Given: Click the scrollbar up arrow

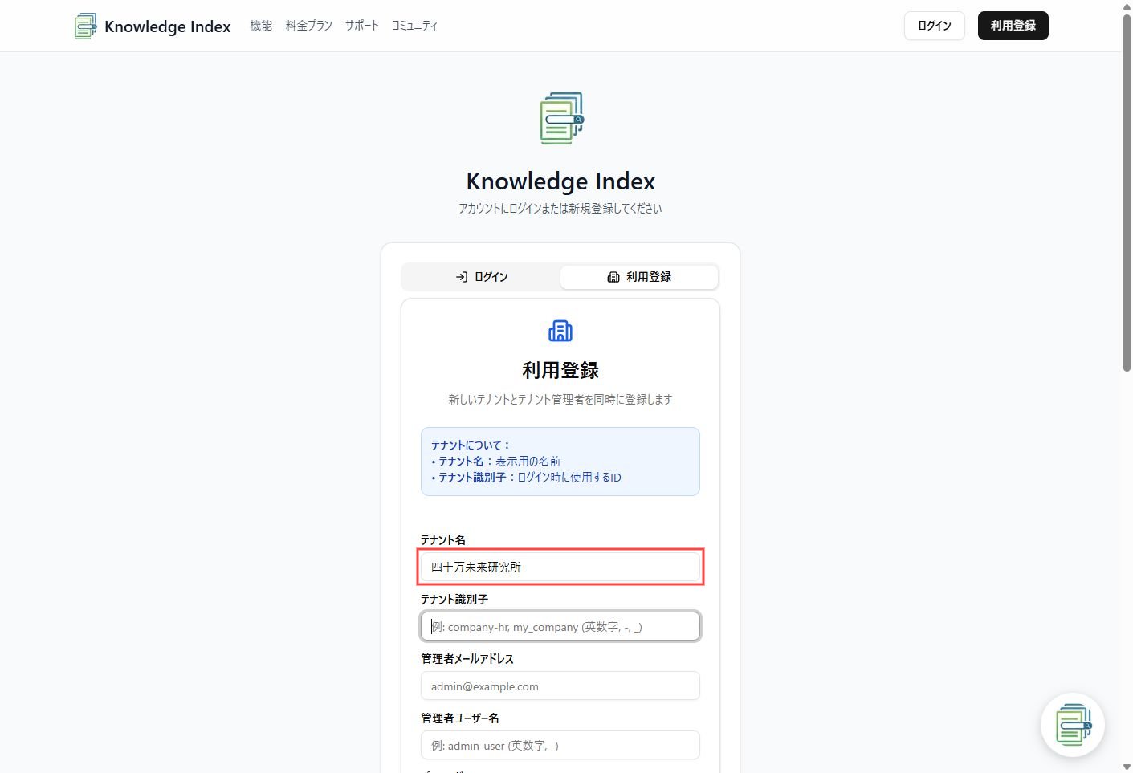Looking at the screenshot, I should point(1127,6).
